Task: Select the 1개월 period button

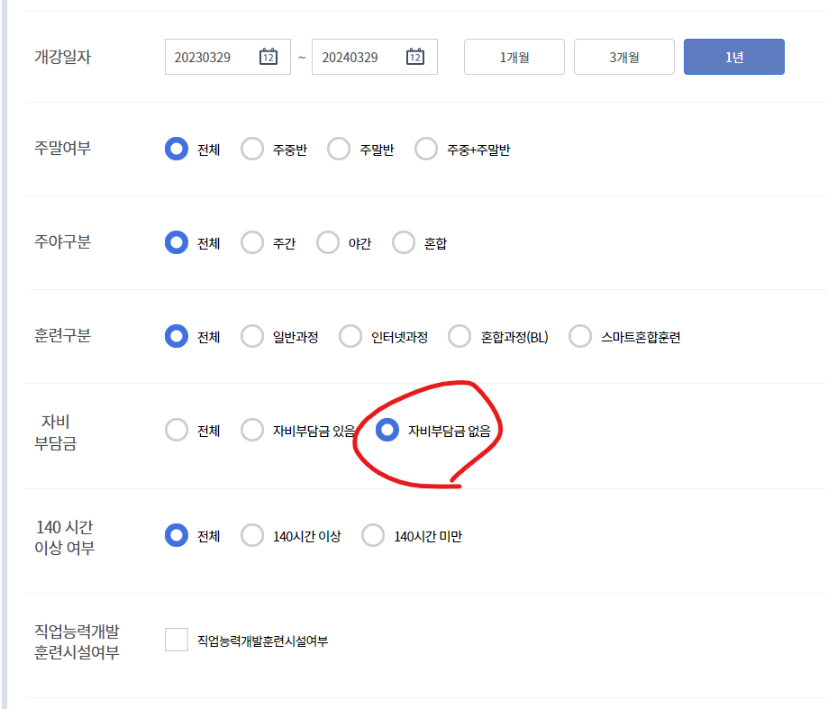Action: pos(514,56)
